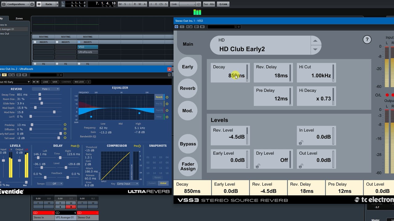Open Tempo Off dropdown

54,184
